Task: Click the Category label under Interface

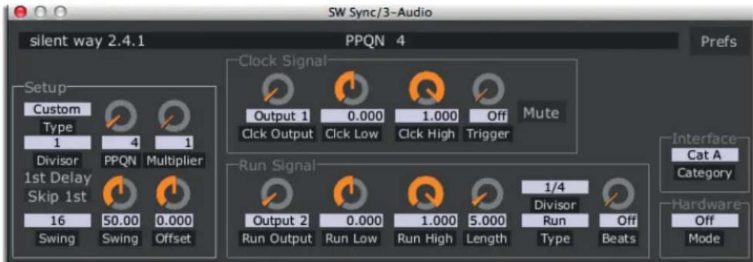Action: point(705,173)
